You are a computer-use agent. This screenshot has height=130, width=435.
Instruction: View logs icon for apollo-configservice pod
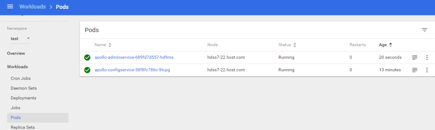[x=415, y=70]
